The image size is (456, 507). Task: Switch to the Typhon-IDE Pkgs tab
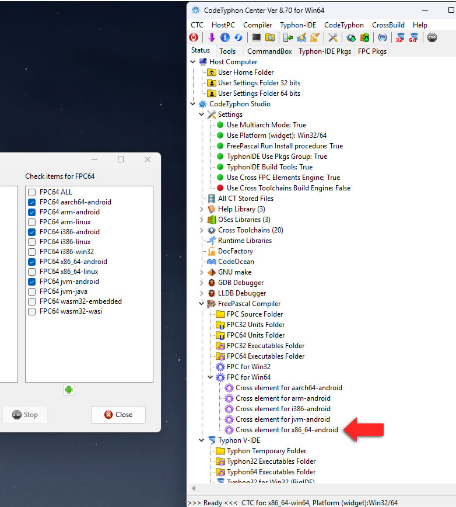325,51
